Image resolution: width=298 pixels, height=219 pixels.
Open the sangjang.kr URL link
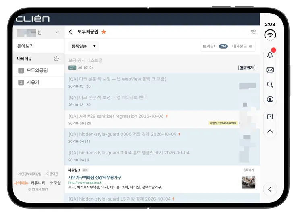pos(85,182)
